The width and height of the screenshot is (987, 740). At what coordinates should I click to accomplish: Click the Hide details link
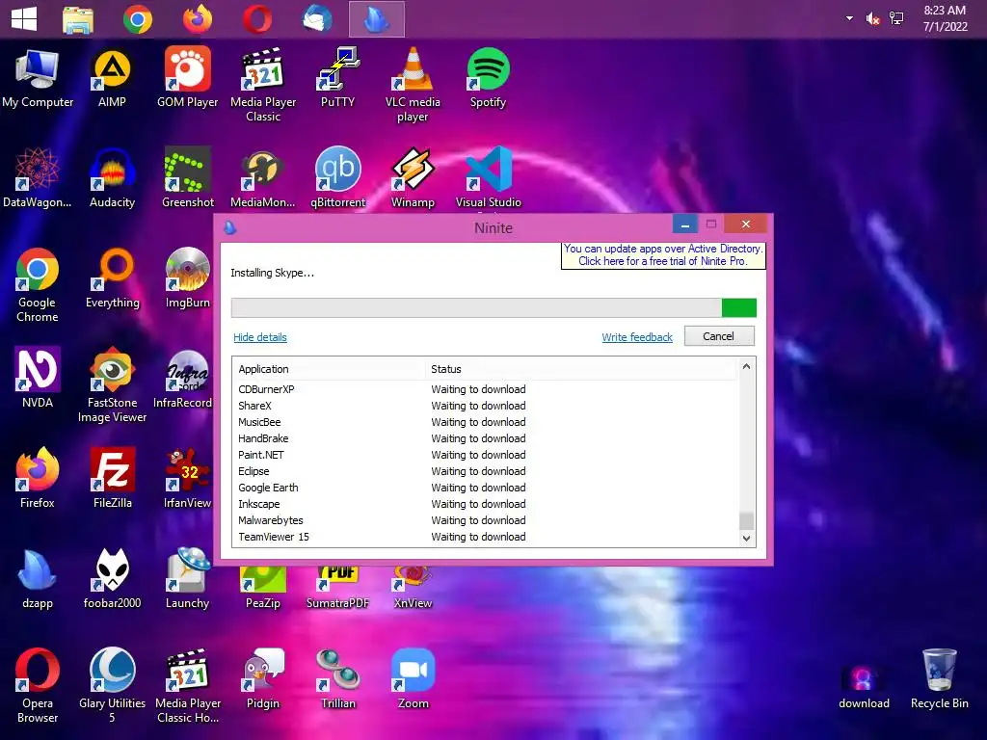tap(260, 337)
